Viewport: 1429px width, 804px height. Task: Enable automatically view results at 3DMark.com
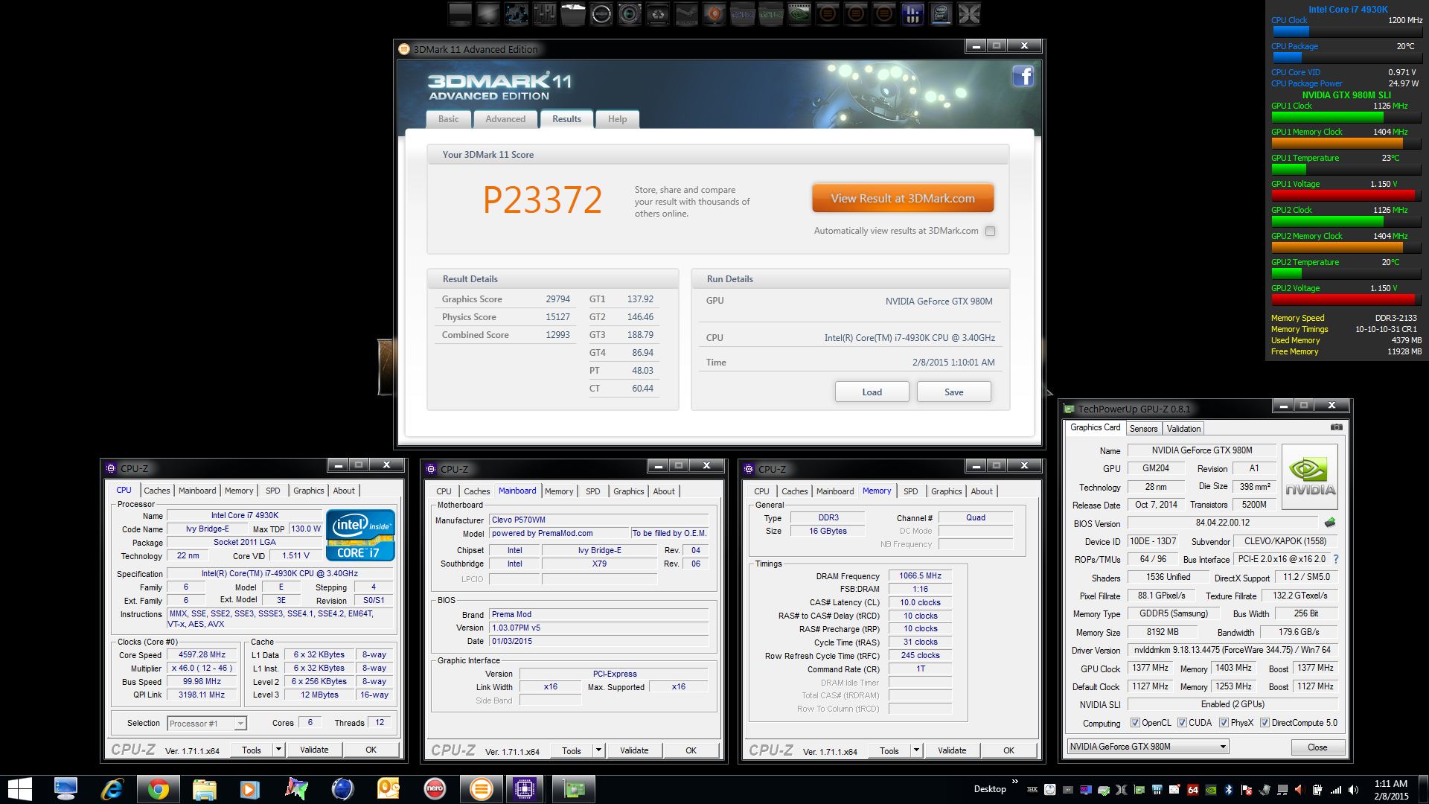coord(990,231)
